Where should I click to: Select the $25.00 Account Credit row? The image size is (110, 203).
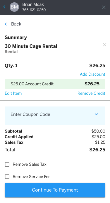click(55, 84)
